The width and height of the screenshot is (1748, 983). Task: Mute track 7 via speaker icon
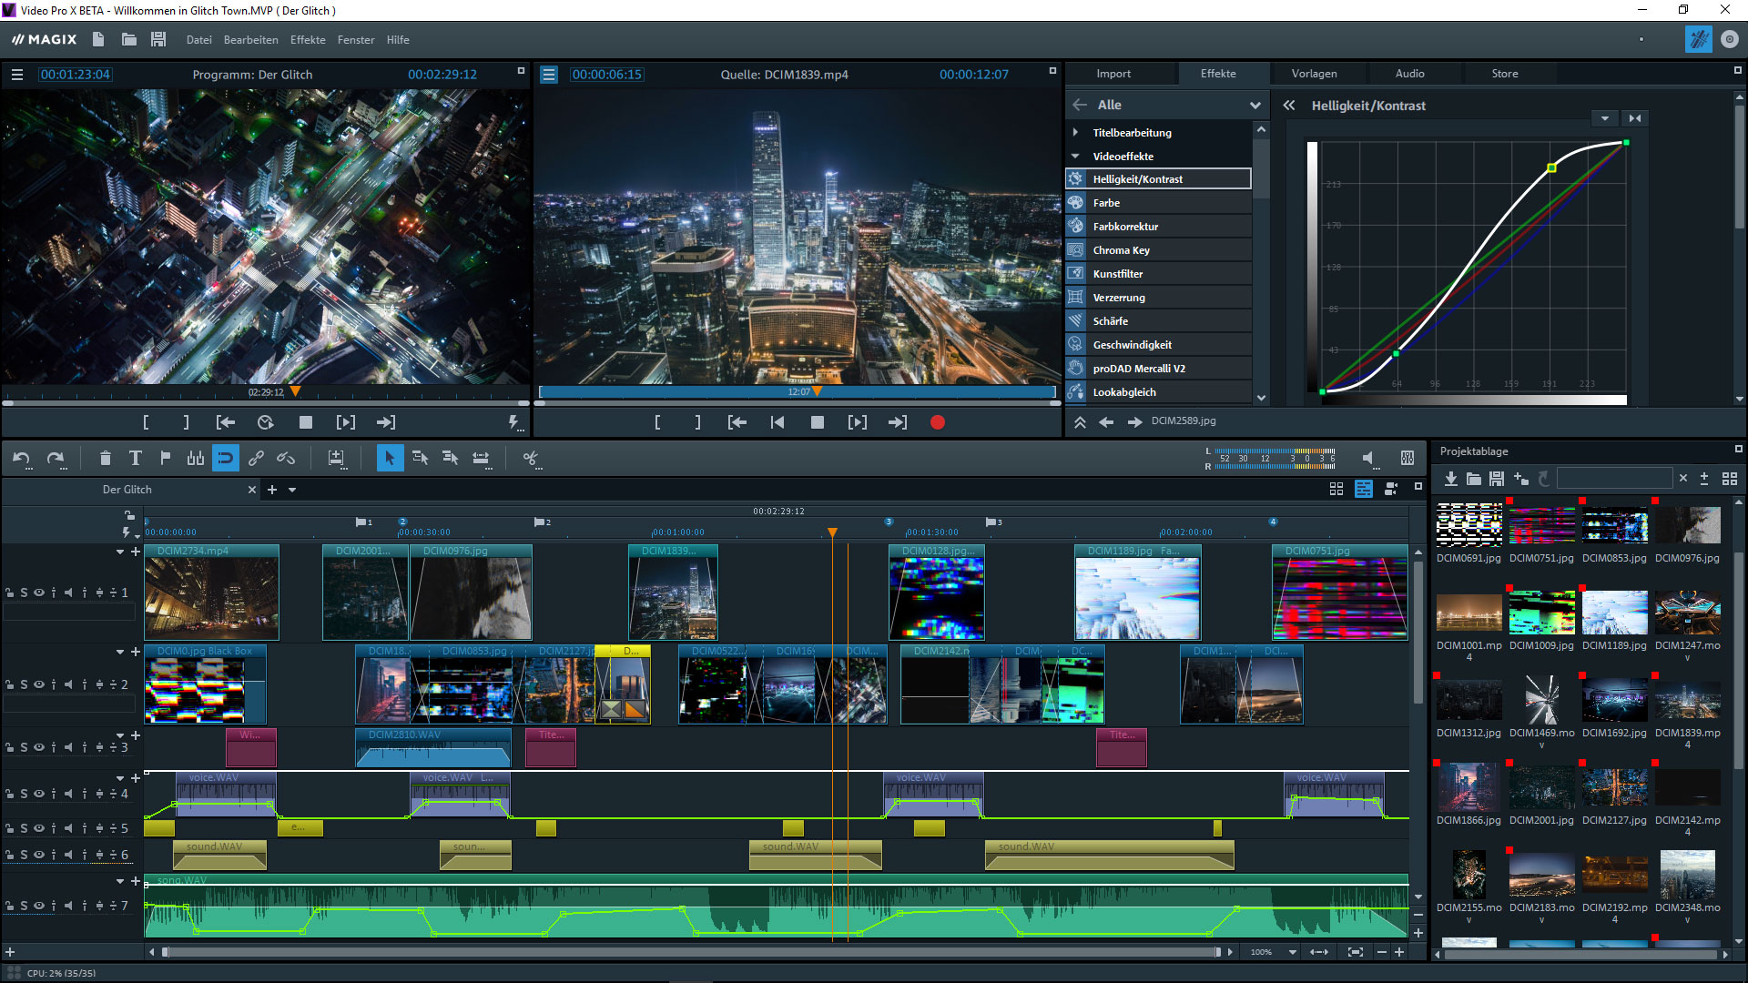68,906
